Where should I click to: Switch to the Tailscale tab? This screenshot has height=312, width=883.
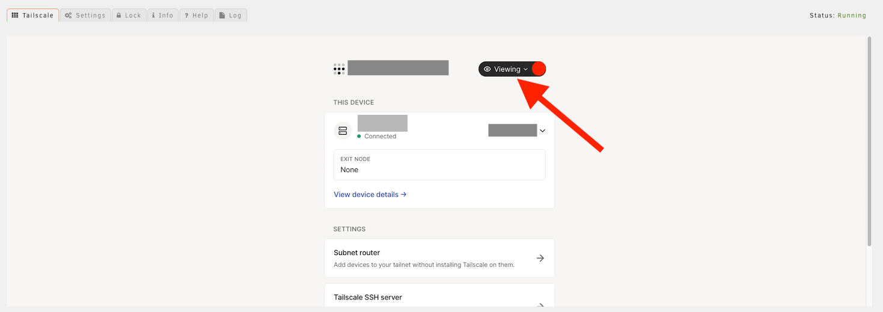click(33, 16)
